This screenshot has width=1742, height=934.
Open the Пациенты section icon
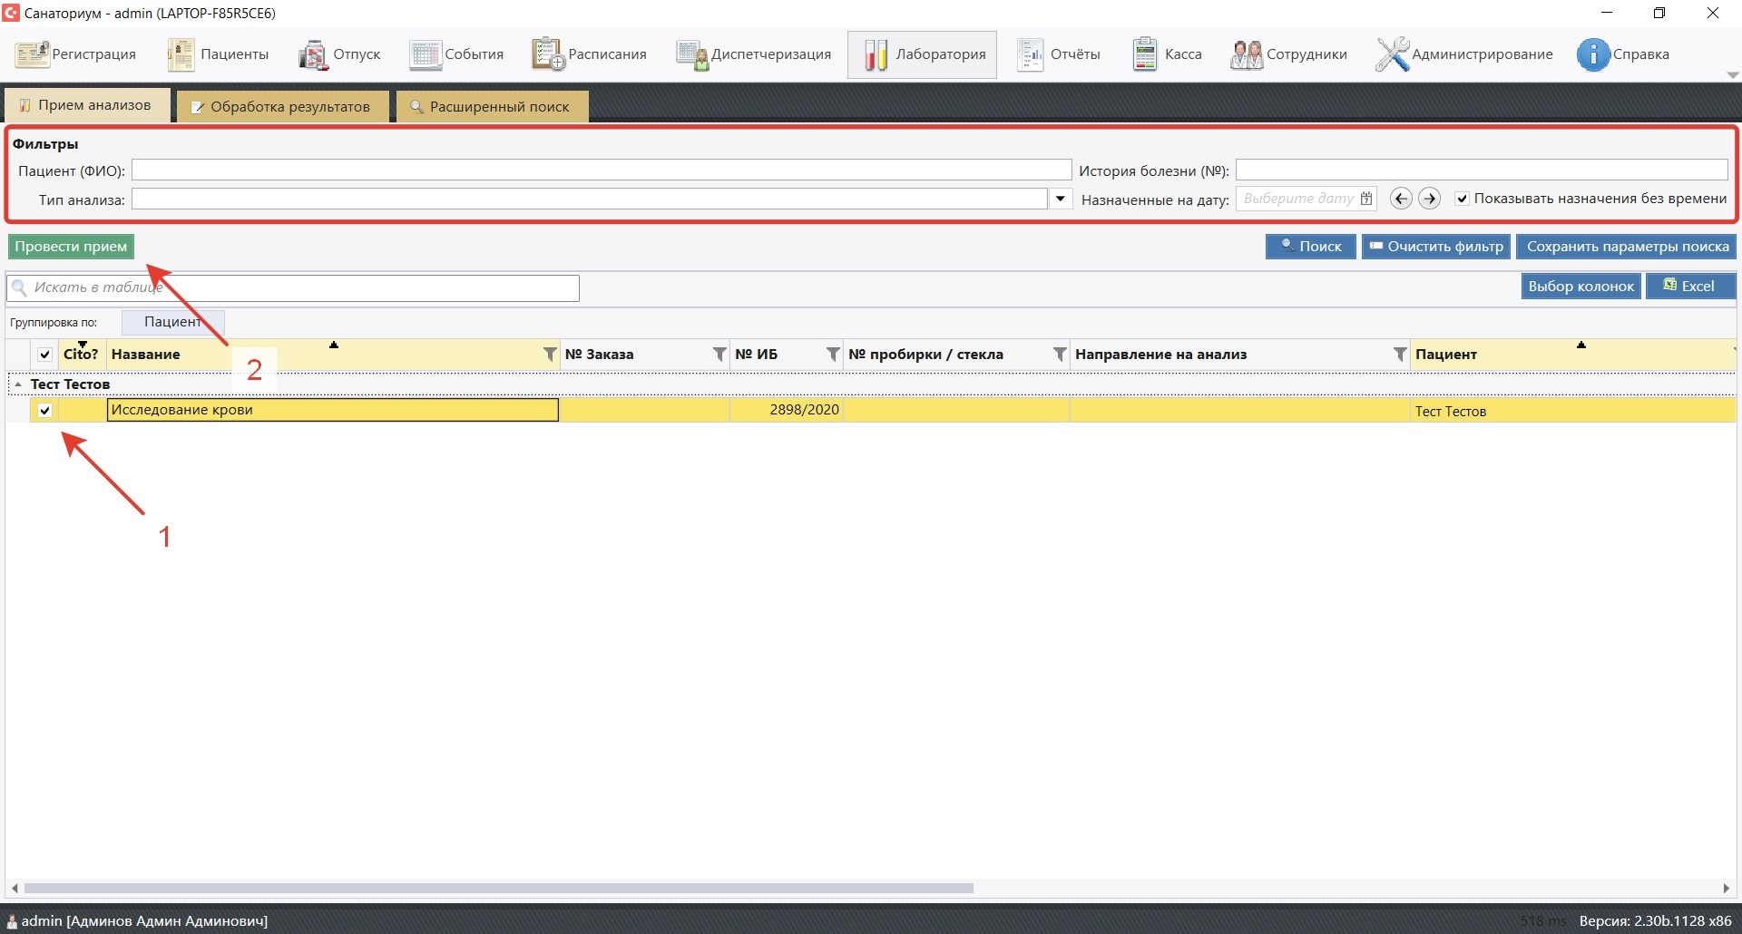click(x=181, y=54)
